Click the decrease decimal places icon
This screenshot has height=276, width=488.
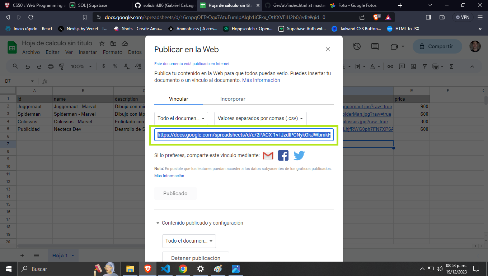click(126, 66)
